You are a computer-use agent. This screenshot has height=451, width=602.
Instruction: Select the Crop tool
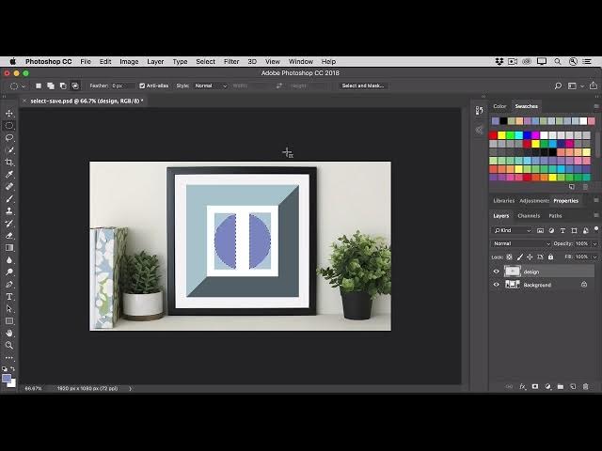(x=9, y=162)
